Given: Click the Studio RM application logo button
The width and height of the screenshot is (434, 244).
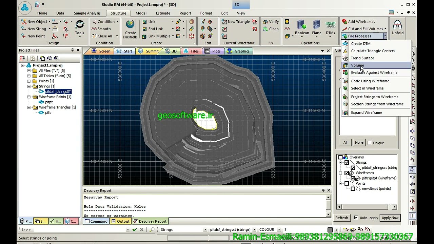Looking at the screenshot, I should [25, 7].
